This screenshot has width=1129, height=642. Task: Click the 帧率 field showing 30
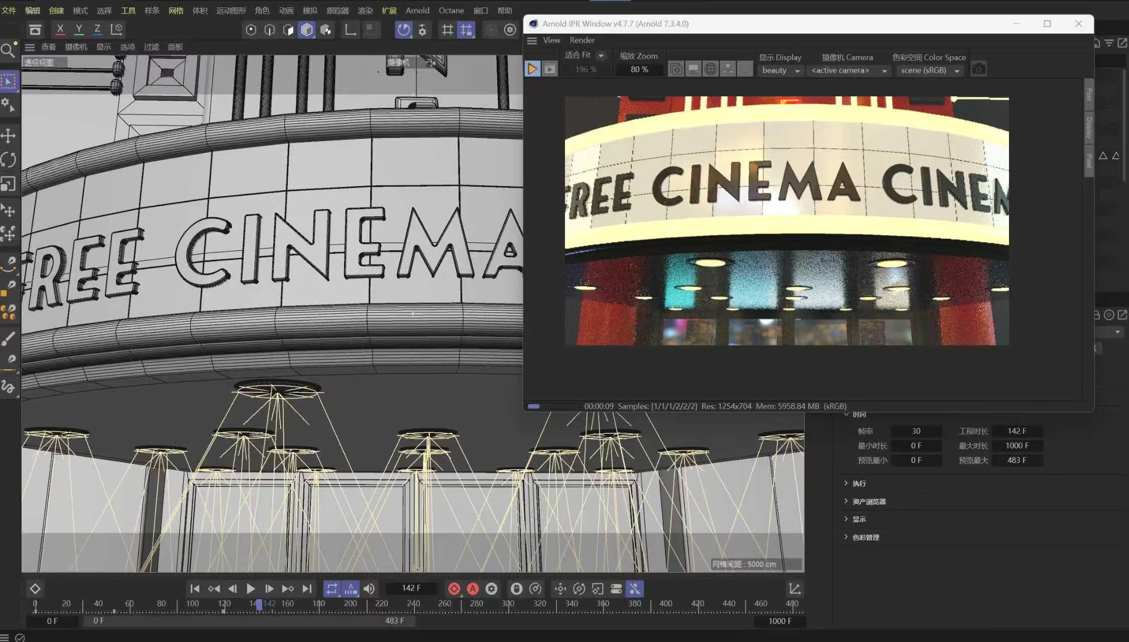(x=916, y=431)
